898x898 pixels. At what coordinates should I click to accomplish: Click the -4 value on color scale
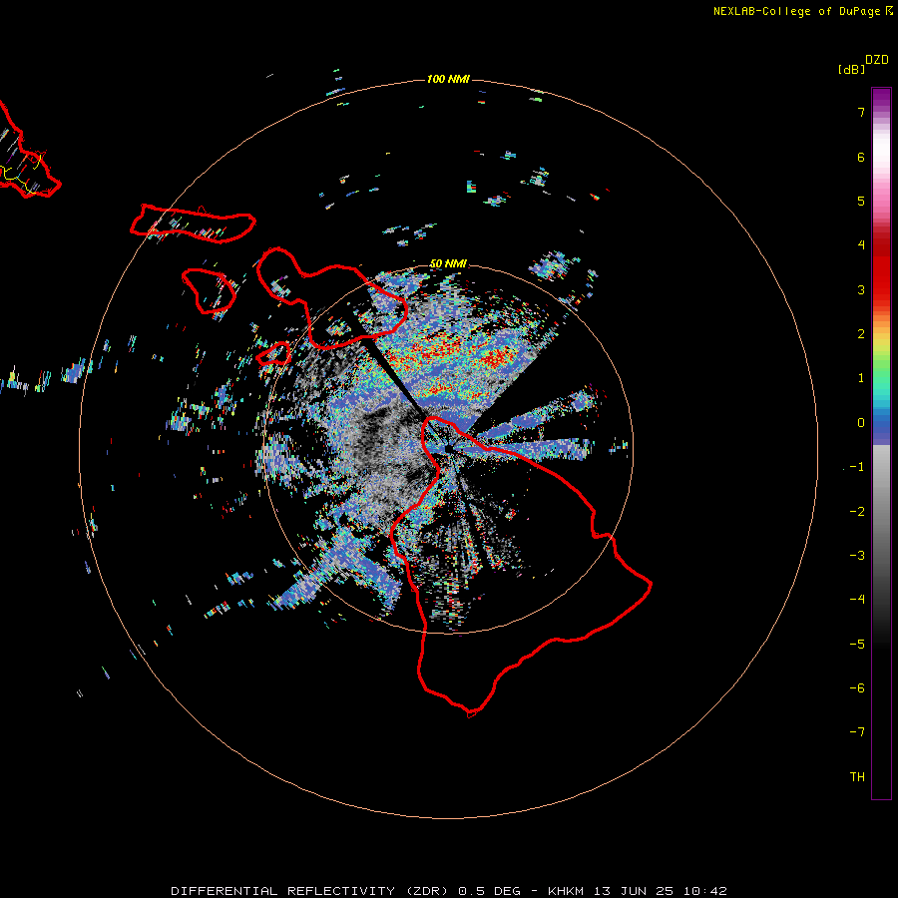(x=857, y=599)
